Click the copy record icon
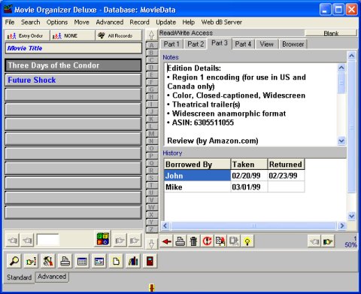This screenshot has width=361, height=294. [220, 241]
